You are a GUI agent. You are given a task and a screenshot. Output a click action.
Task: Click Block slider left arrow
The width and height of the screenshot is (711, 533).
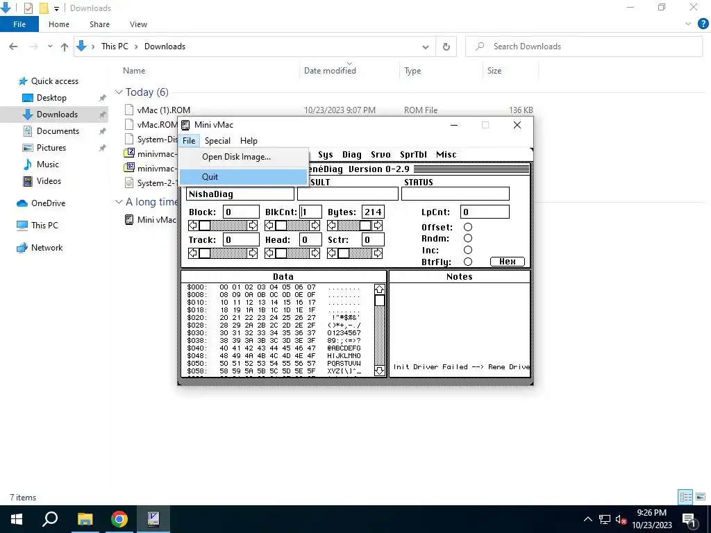[194, 226]
